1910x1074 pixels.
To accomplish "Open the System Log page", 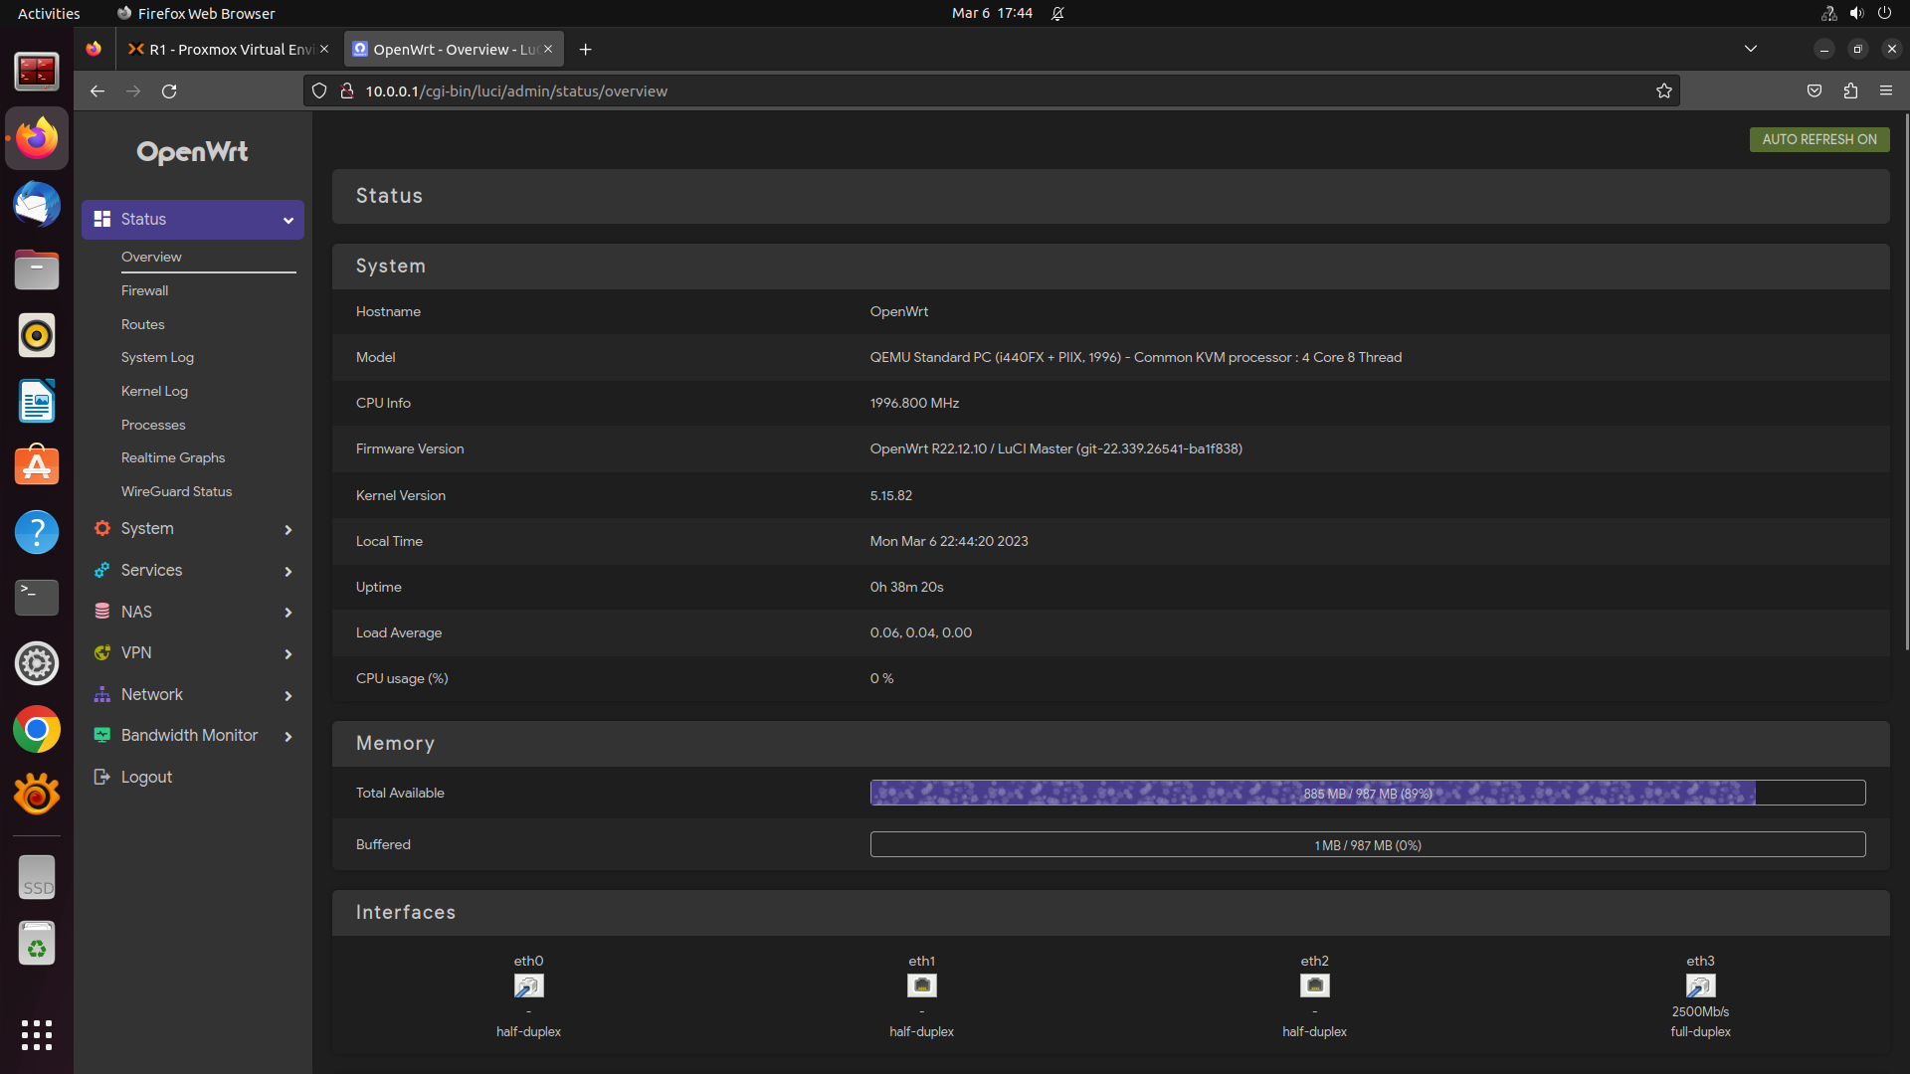I will (x=157, y=357).
